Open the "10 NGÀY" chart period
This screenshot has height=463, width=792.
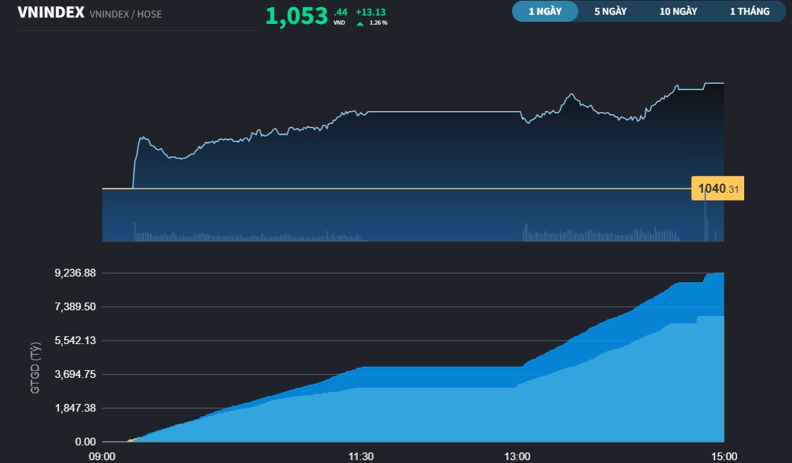[x=677, y=11]
